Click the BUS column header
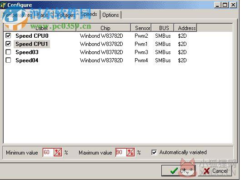Viewport: 241px width, 180px height. (163, 28)
